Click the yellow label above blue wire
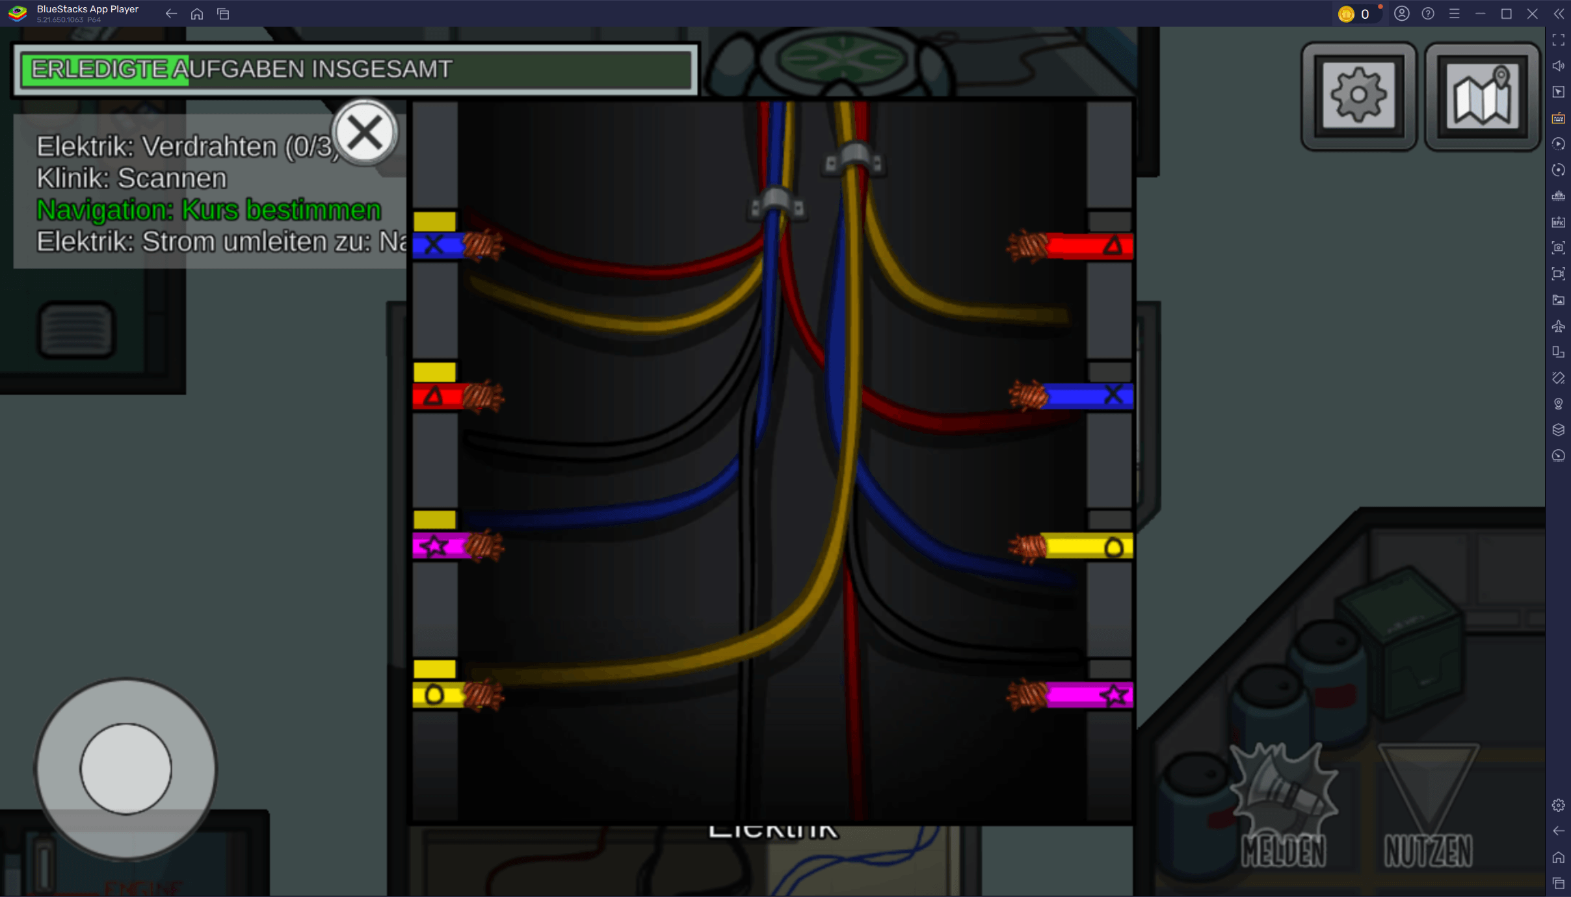This screenshot has width=1571, height=897. [x=435, y=221]
